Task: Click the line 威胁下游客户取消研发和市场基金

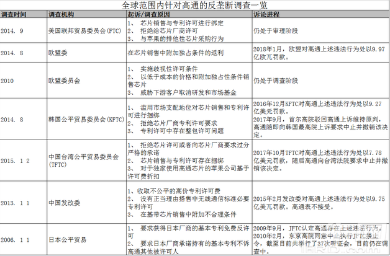Action: pos(182,92)
